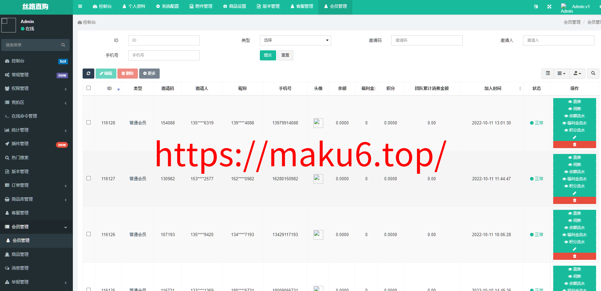Expand the 竞拍区 sidebar menu
The width and height of the screenshot is (601, 291).
tap(36, 102)
